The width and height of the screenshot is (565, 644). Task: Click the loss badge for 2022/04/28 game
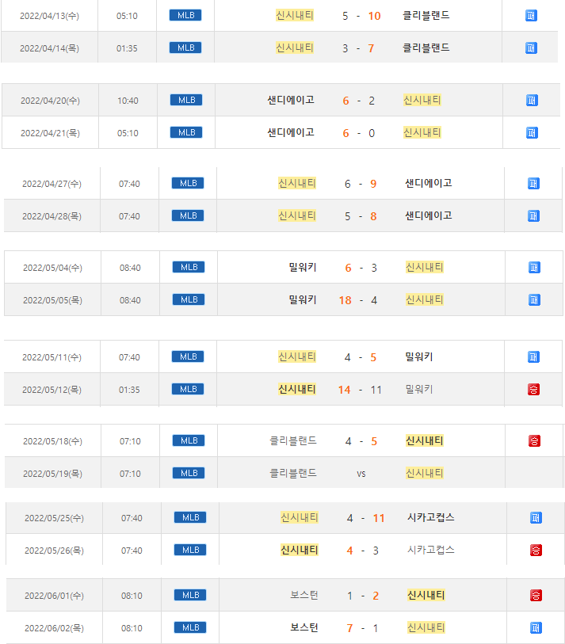[533, 215]
